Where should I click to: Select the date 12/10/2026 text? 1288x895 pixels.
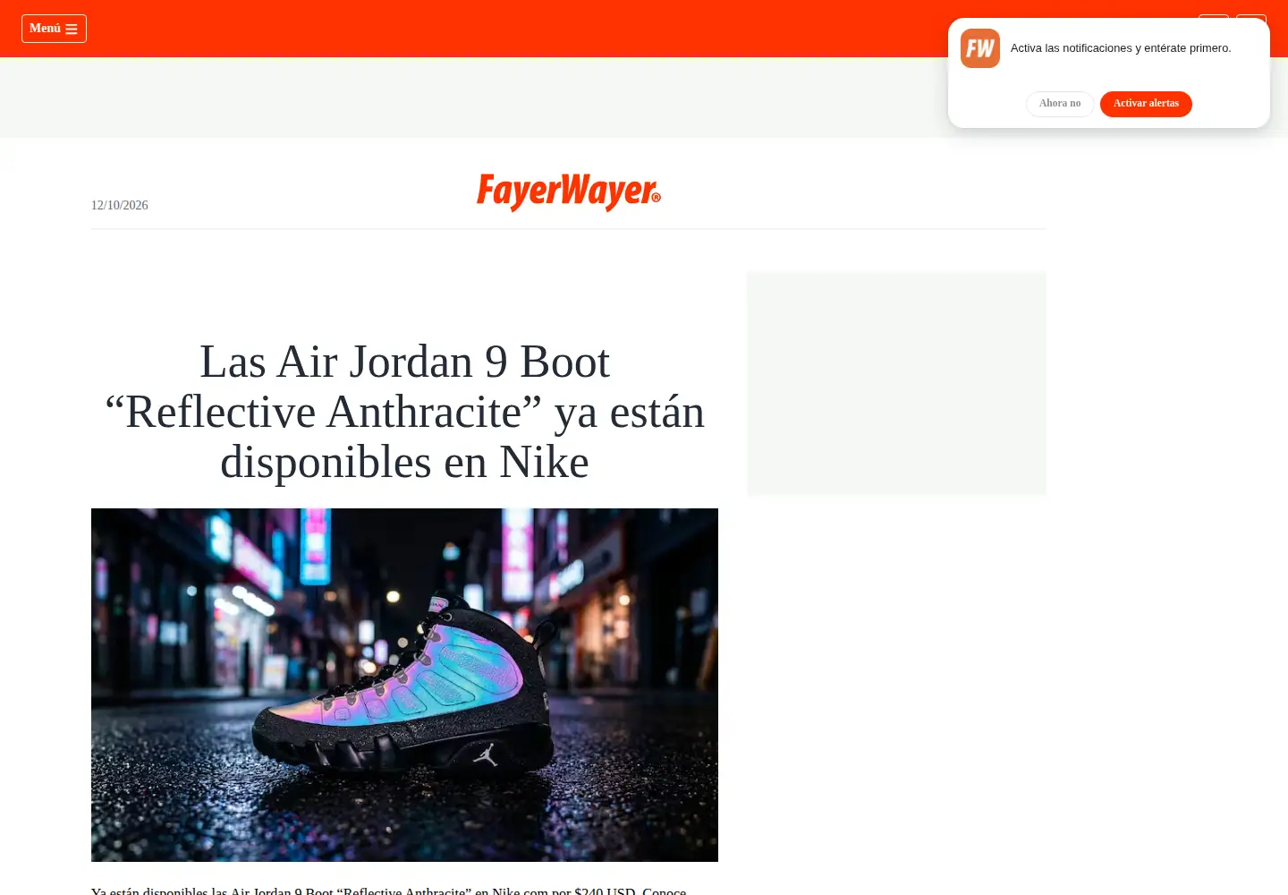pos(120,205)
